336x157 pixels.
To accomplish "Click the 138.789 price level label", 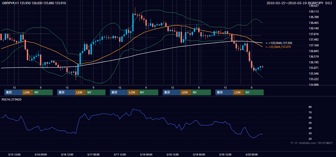I will 314,17.
